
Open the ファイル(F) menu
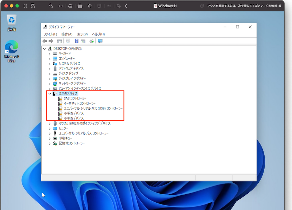point(50,34)
